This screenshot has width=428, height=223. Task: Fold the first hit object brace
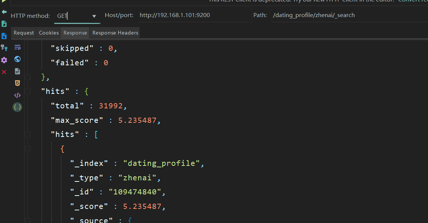[x=27, y=149]
